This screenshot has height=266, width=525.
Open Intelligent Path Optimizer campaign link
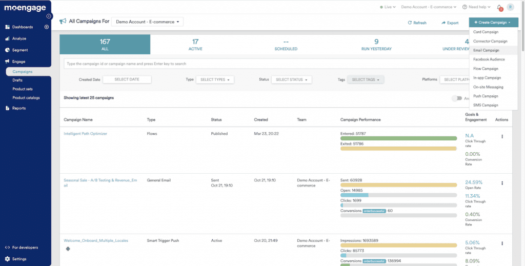coord(86,133)
